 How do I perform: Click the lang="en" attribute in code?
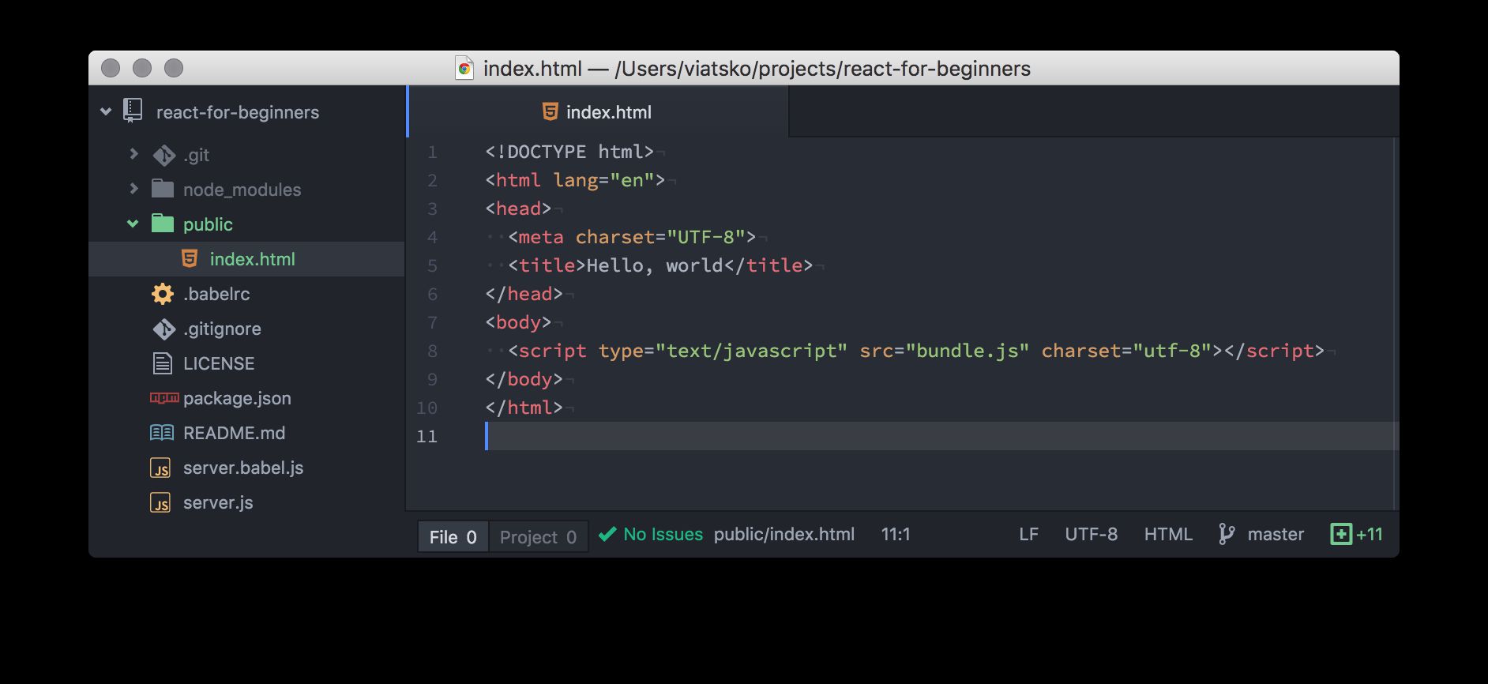tap(603, 180)
